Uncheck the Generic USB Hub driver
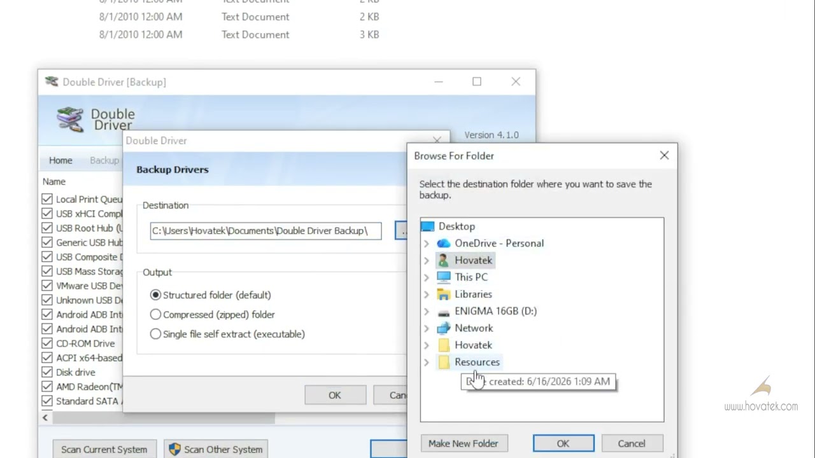The image size is (815, 458). [47, 242]
